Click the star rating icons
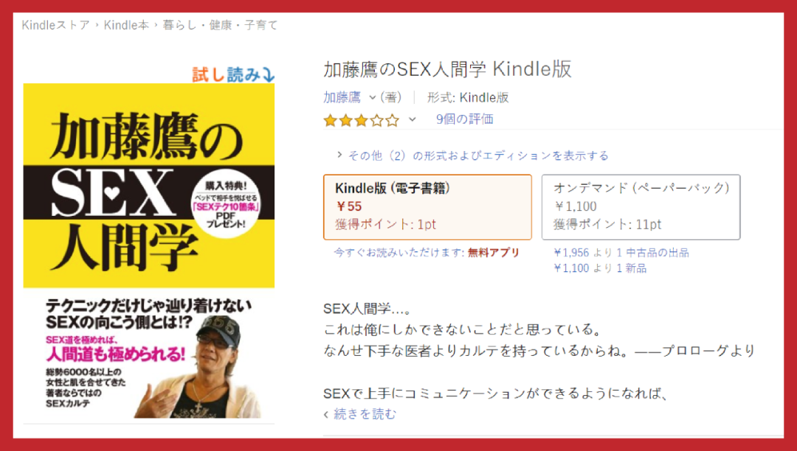Viewport: 797px width, 451px height. tap(362, 120)
